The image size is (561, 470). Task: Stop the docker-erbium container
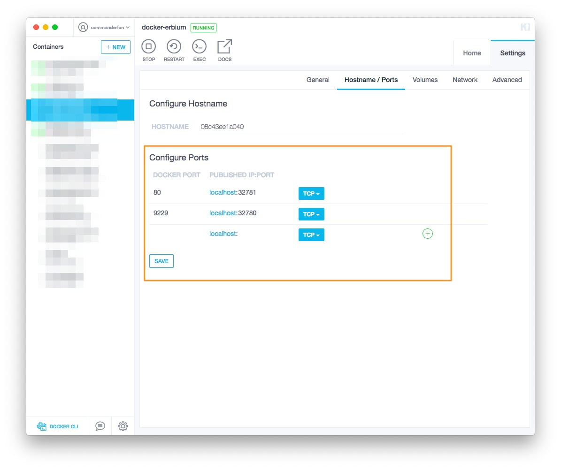[x=148, y=47]
